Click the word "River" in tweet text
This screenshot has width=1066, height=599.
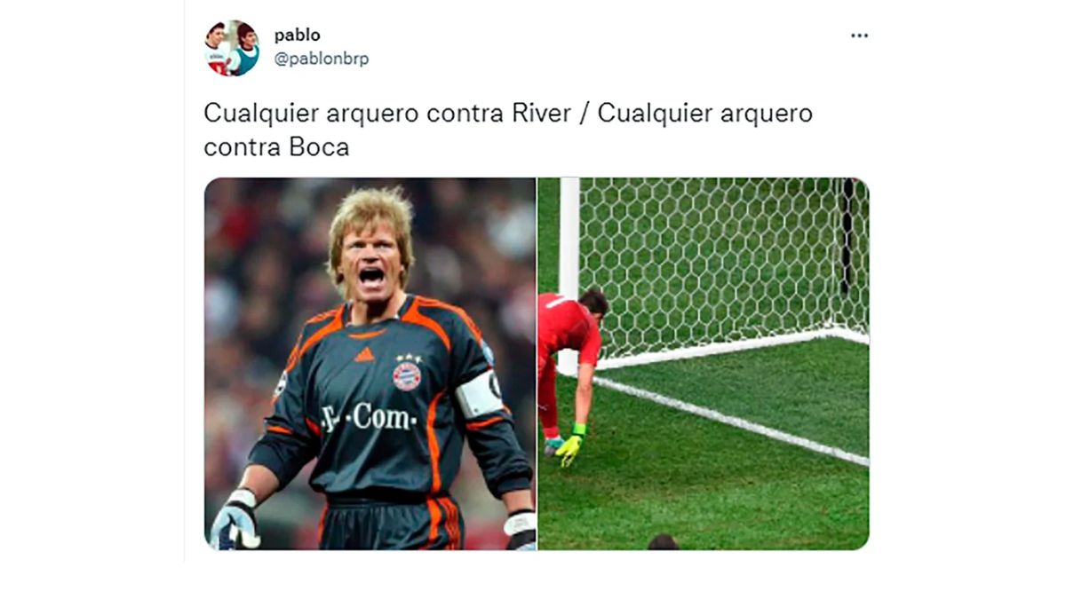pyautogui.click(x=542, y=114)
